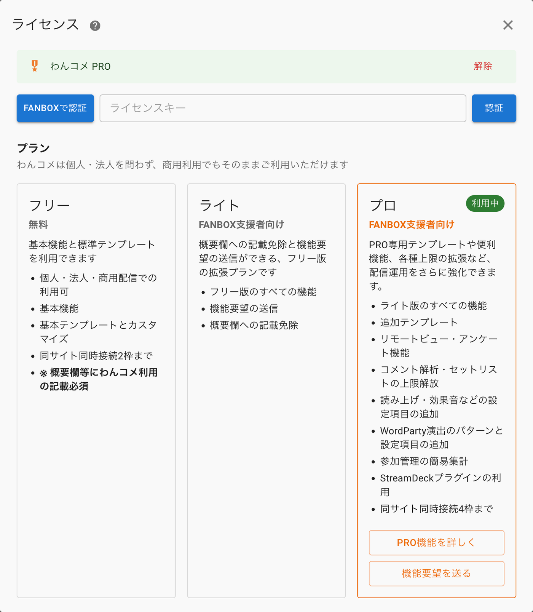
Task: Click コメント解析・セットリストの上限解放 item
Action: point(439,376)
